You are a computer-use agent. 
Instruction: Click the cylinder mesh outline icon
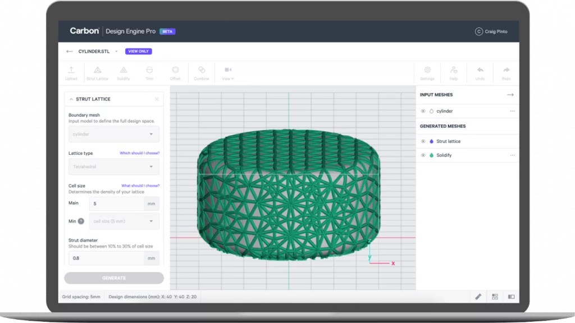click(x=431, y=111)
